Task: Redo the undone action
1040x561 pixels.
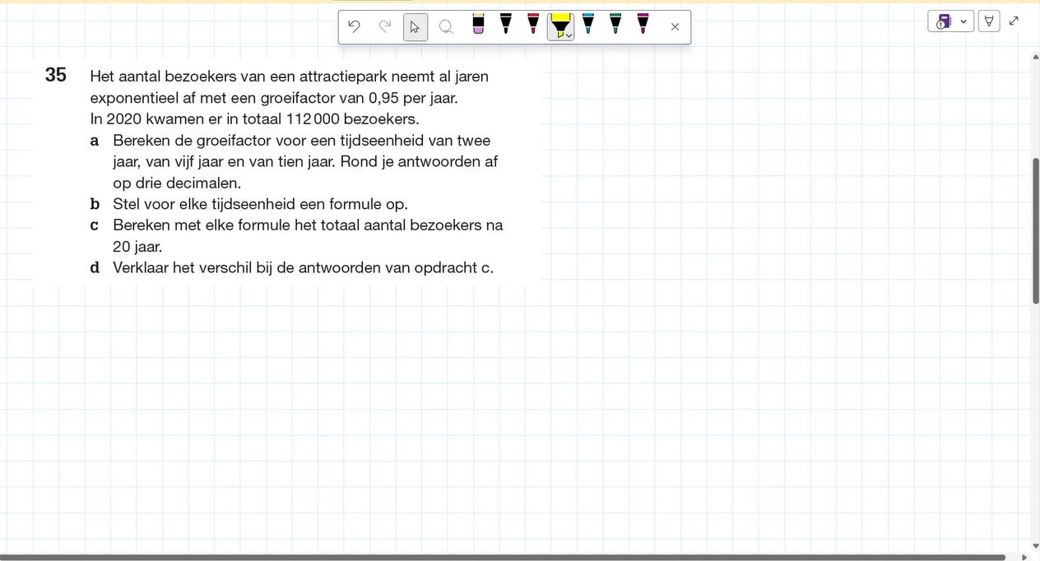Action: coord(384,26)
